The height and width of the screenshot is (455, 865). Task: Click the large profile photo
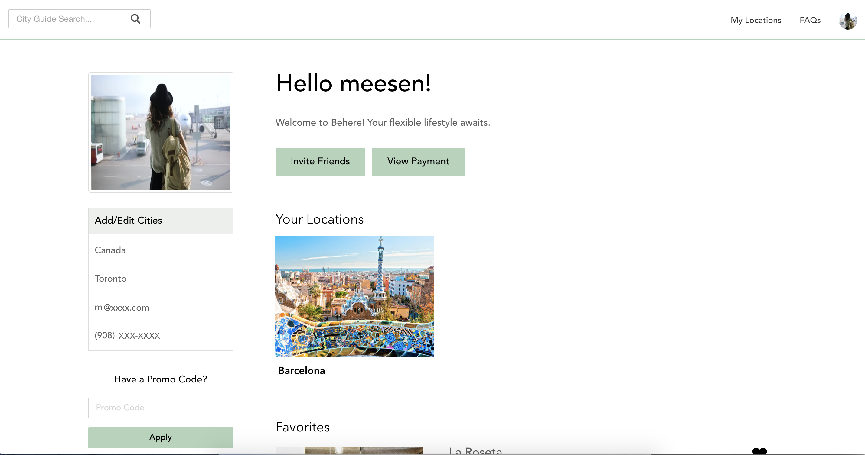click(x=161, y=132)
